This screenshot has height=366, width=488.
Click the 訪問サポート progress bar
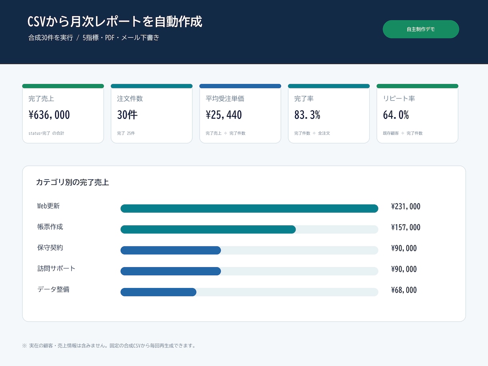click(249, 271)
